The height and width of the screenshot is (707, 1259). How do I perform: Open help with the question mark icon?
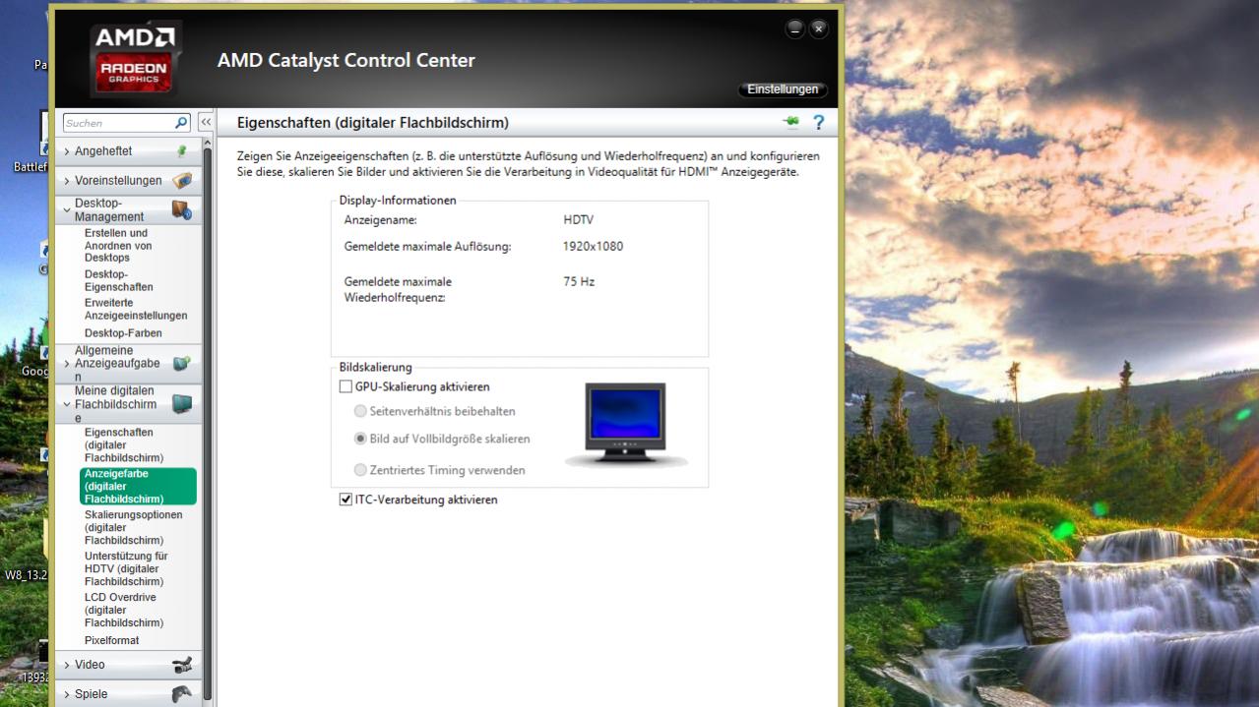[818, 123]
